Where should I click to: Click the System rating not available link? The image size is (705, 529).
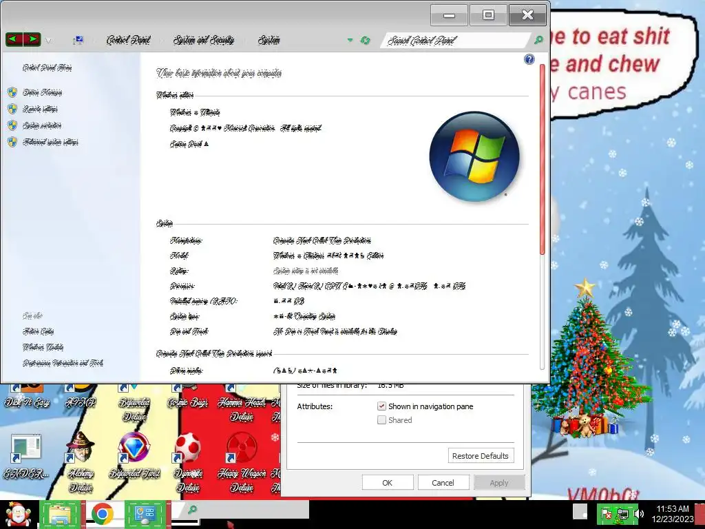click(306, 271)
